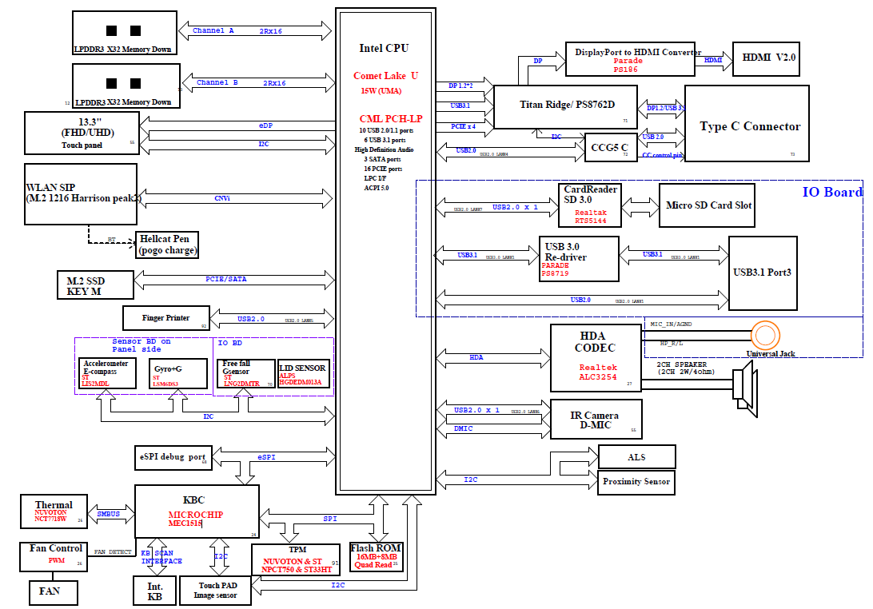Select the KBC Microchip MEC1515 block
The height and width of the screenshot is (609, 873).
pos(197,511)
